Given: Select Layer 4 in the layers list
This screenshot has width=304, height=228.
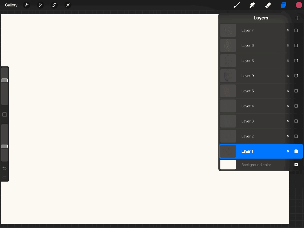Looking at the screenshot, I should pos(253,106).
